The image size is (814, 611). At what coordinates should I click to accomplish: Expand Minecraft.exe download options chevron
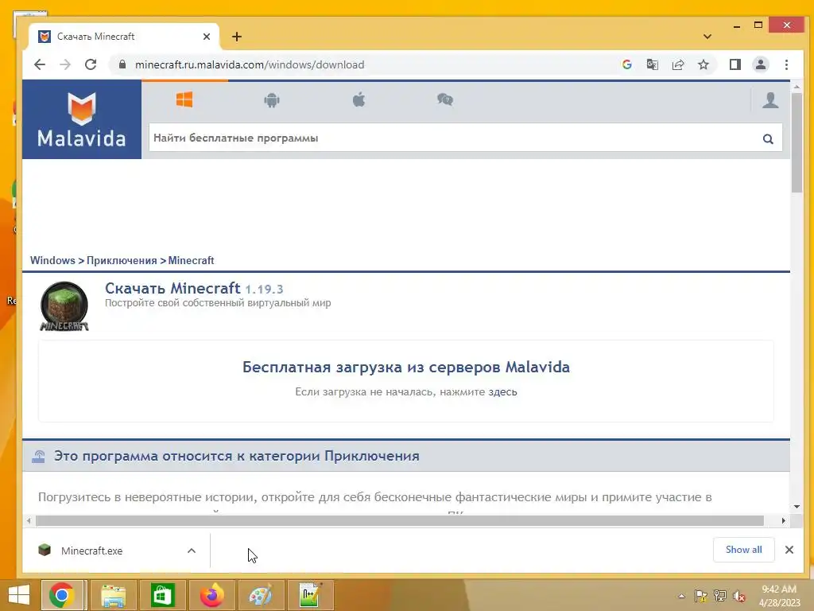point(192,551)
